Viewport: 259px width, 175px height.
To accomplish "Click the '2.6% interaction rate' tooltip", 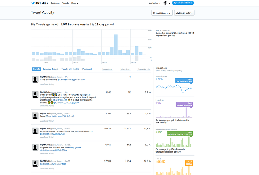I will tap(184, 80).
